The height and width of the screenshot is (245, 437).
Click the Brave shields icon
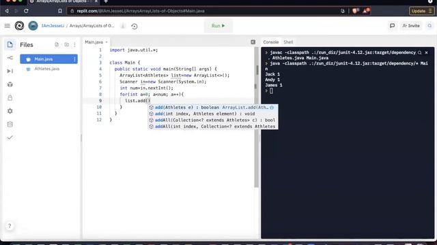[355, 11]
